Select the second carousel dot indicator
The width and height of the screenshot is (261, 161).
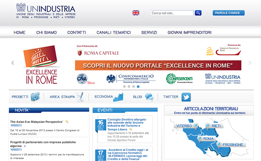129,87
